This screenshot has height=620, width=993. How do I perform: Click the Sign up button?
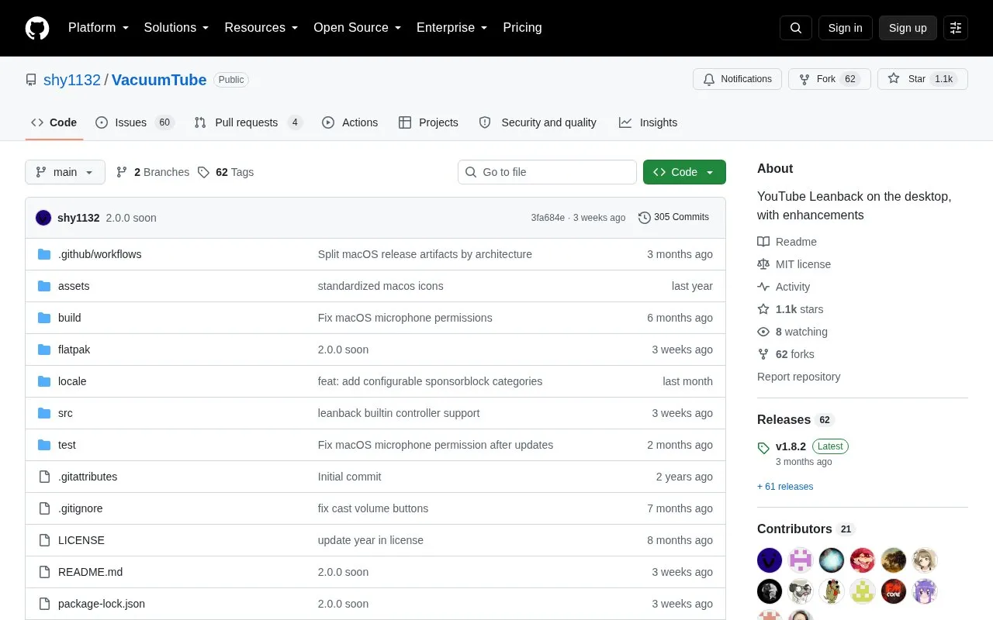coord(908,28)
